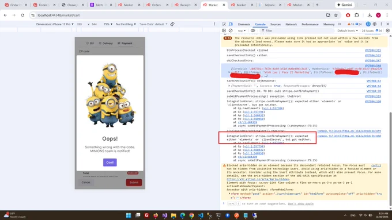The image size is (392, 220).
Task: Reload the page with refresh icon
Action: [22, 15]
